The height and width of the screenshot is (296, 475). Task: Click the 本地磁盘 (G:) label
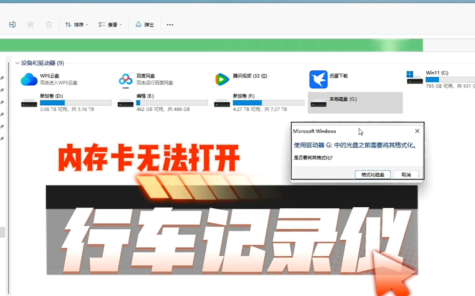point(343,99)
